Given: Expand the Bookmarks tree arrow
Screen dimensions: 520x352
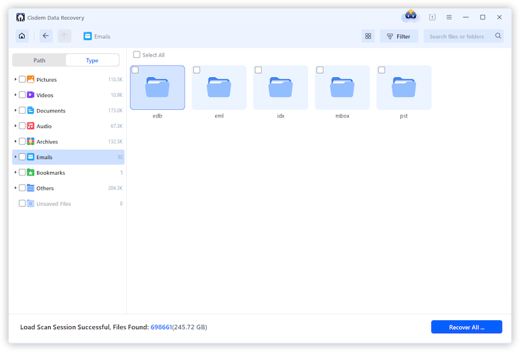Looking at the screenshot, I should point(15,172).
